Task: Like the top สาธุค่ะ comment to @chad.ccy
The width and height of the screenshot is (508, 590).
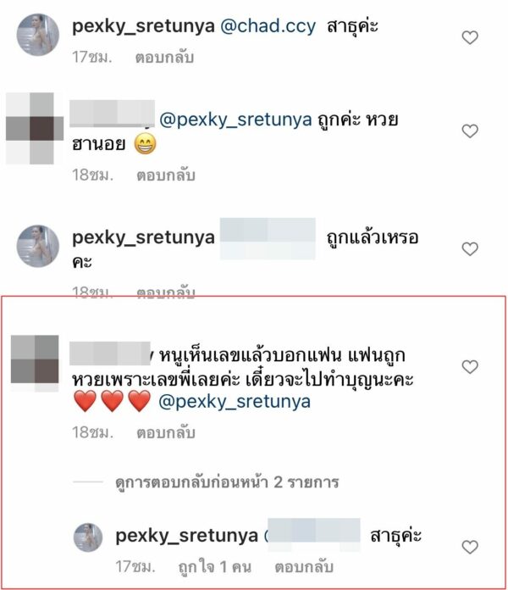Action: point(470,37)
